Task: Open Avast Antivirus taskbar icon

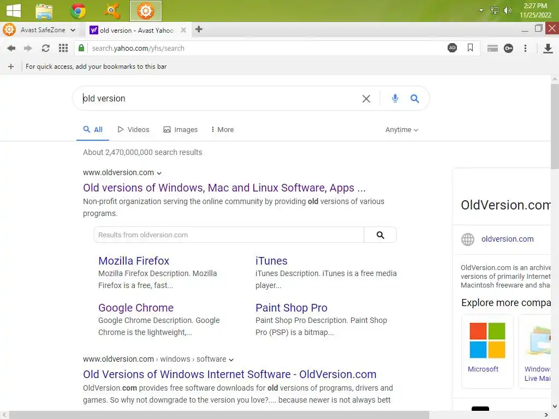Action: pos(112,11)
